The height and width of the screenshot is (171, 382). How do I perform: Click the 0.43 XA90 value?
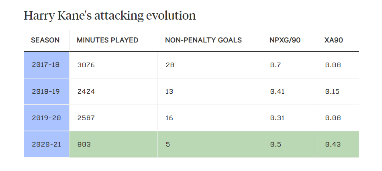pos(333,144)
